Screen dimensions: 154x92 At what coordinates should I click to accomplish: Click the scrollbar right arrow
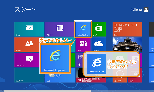point(149,91)
